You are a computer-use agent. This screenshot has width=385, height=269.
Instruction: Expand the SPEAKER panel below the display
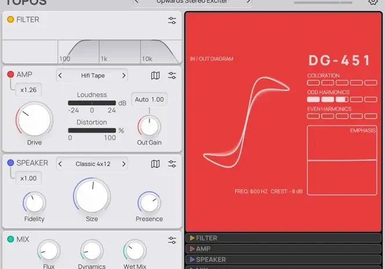[x=284, y=260]
